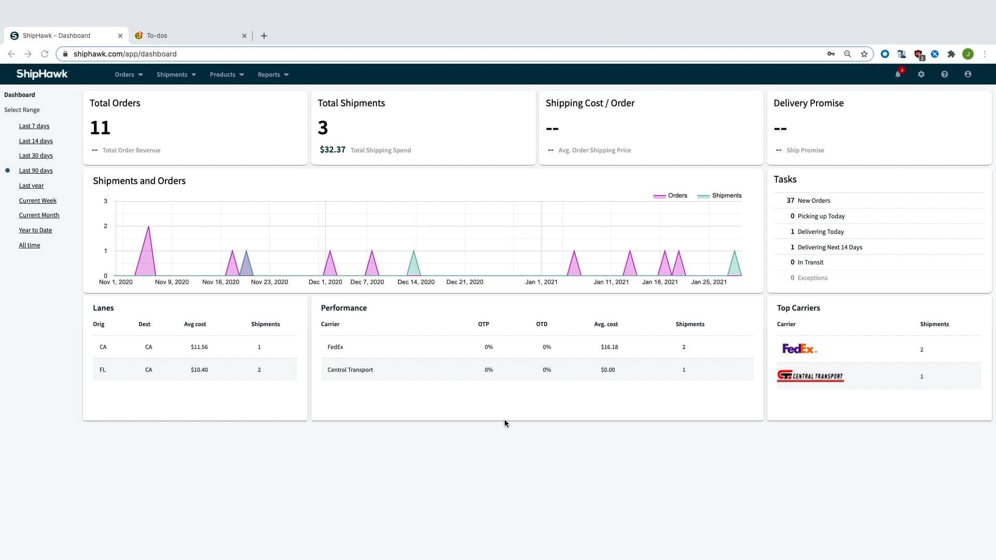
Task: Bookmark page with star icon
Action: click(x=864, y=54)
